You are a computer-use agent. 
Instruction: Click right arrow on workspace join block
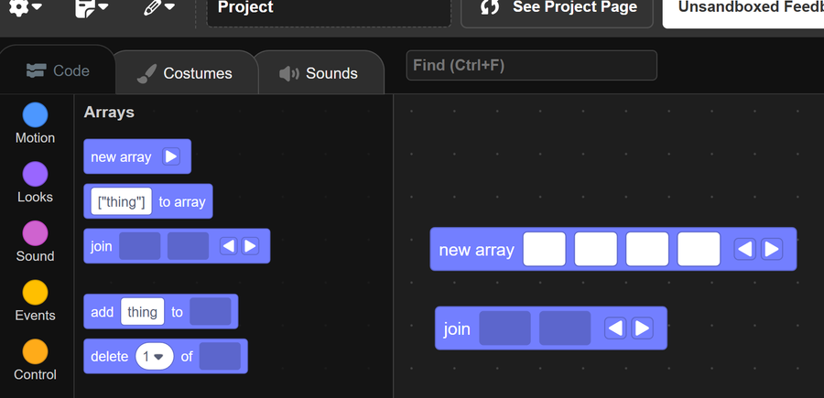click(x=643, y=328)
